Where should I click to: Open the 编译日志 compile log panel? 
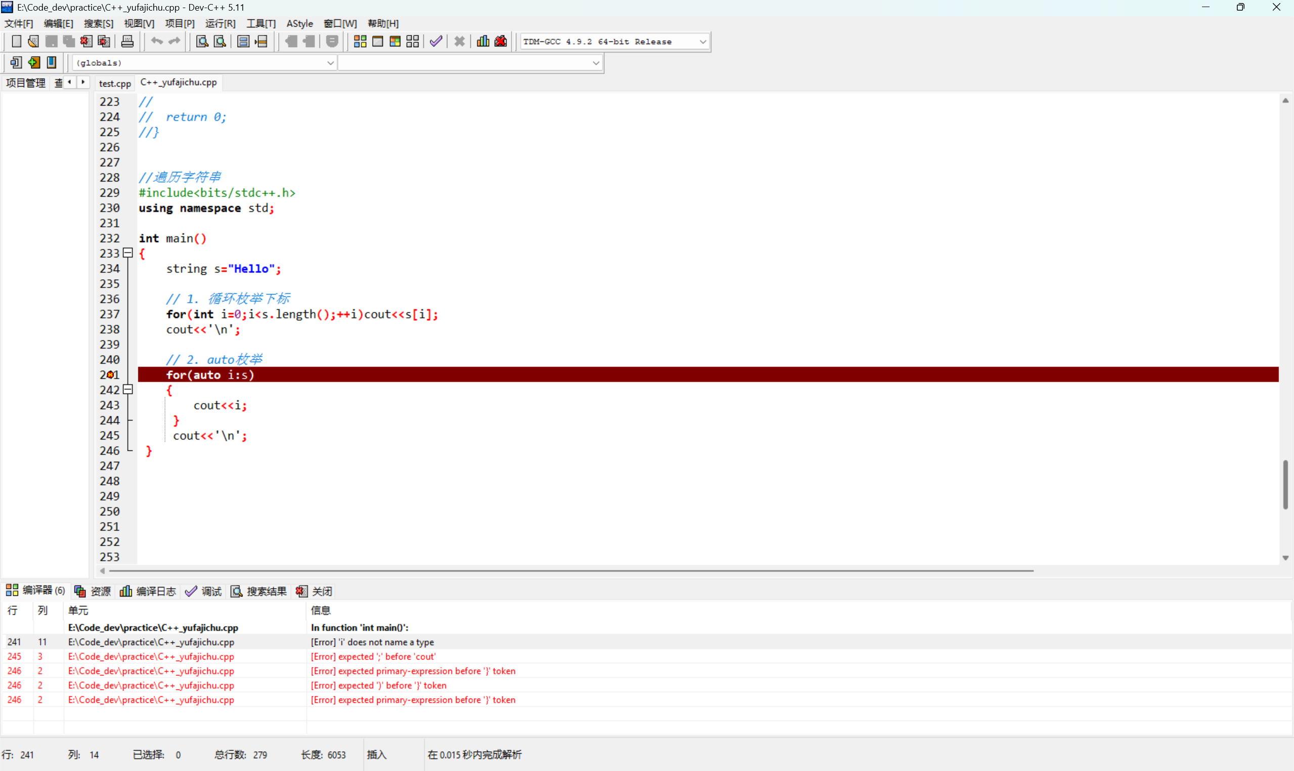pos(149,591)
